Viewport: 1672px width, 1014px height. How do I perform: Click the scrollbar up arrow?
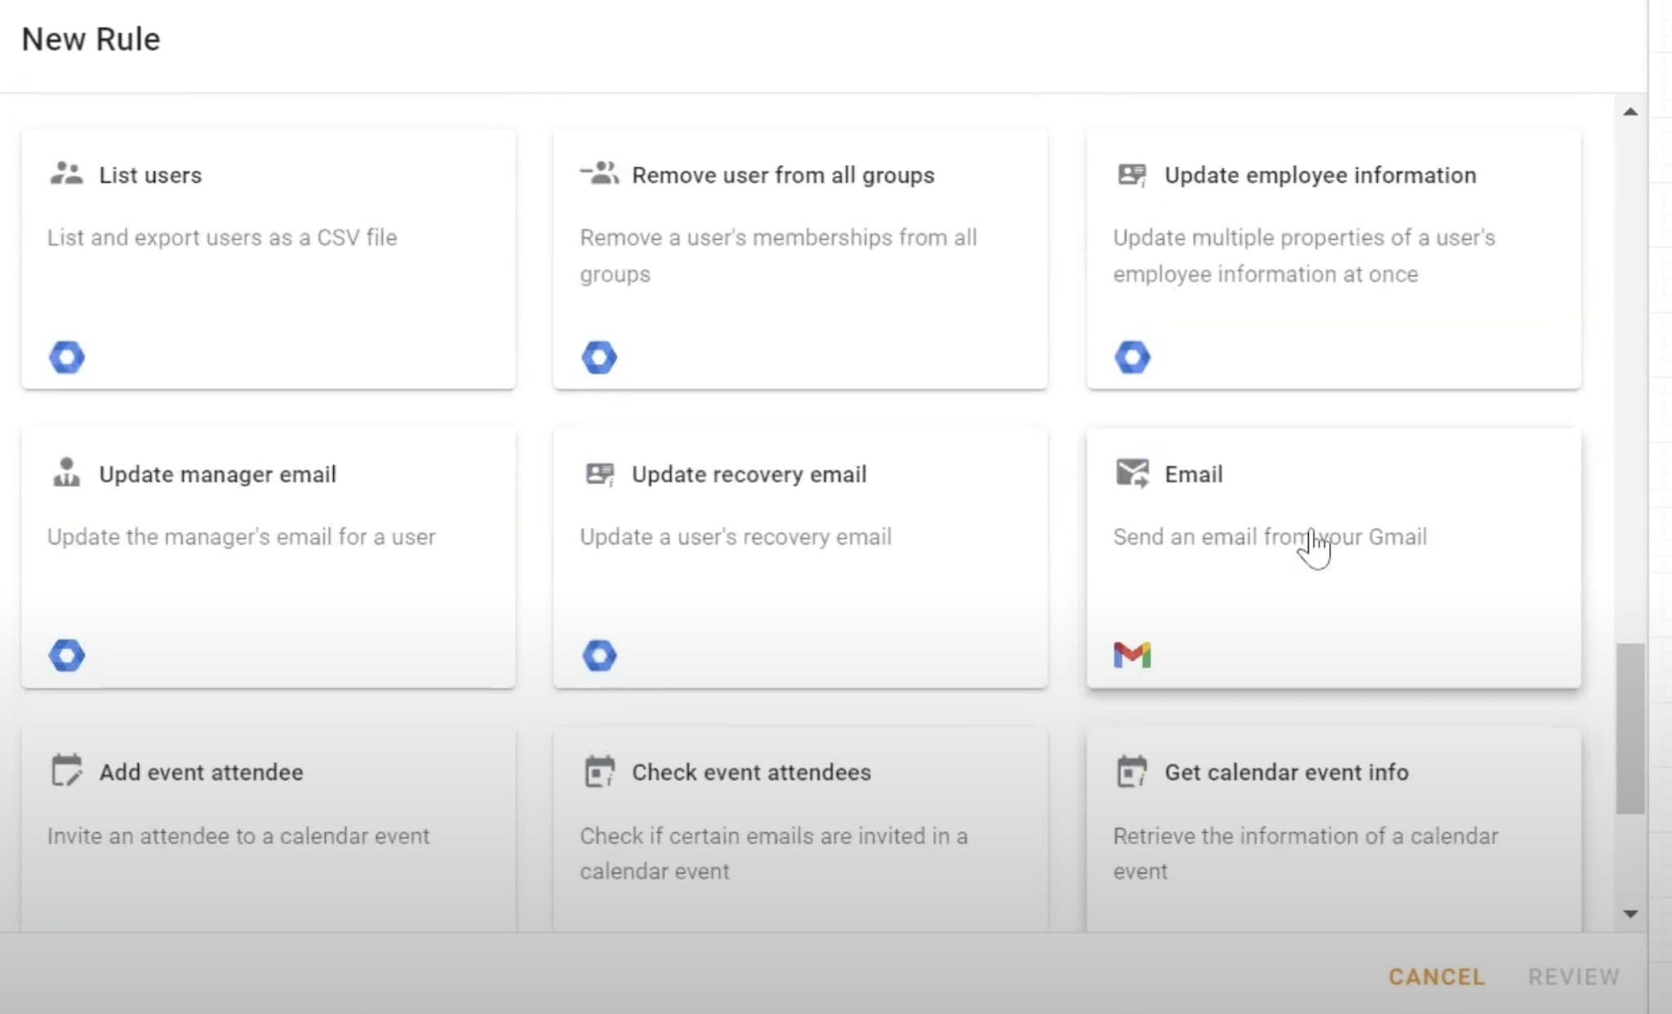[x=1630, y=113]
